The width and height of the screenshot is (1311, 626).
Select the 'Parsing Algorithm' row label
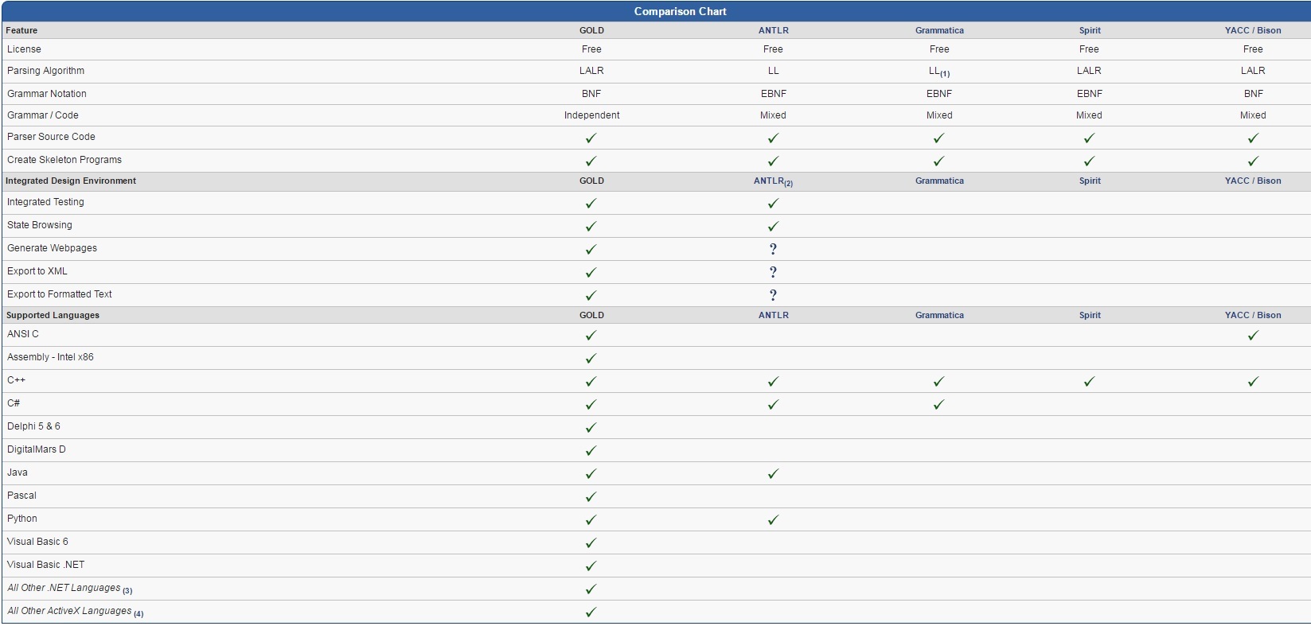45,71
